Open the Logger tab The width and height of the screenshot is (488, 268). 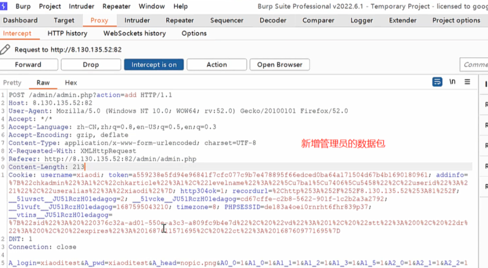click(x=361, y=20)
